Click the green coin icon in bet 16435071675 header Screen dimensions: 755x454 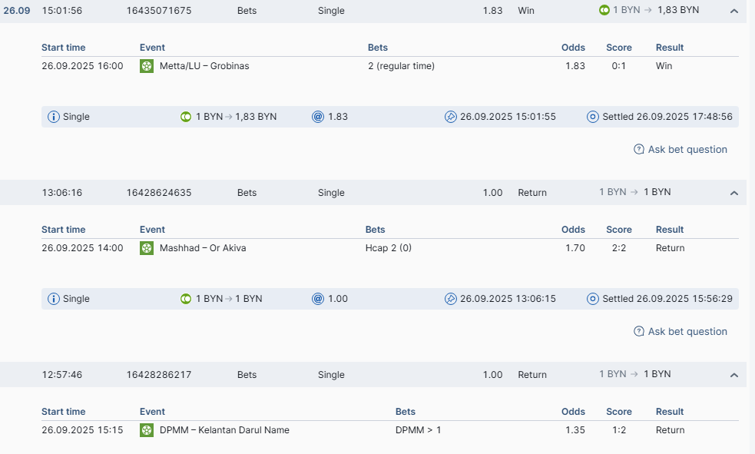click(x=604, y=11)
